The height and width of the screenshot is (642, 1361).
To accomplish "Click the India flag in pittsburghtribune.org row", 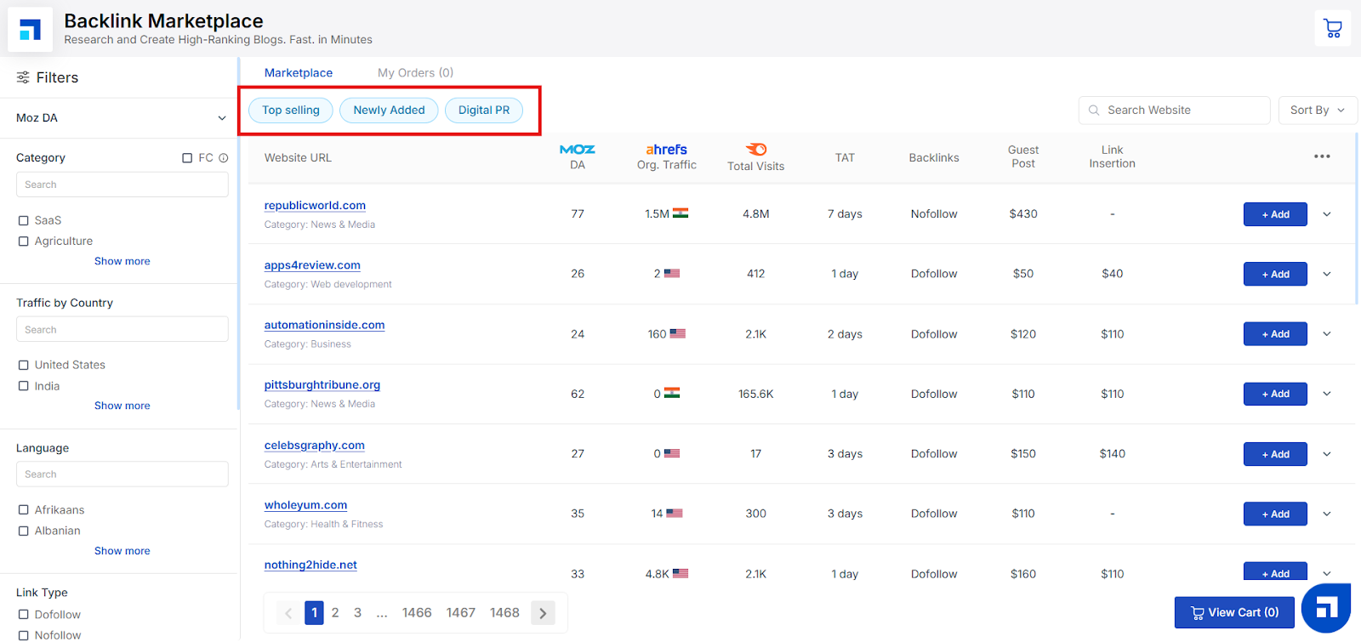I will point(672,394).
